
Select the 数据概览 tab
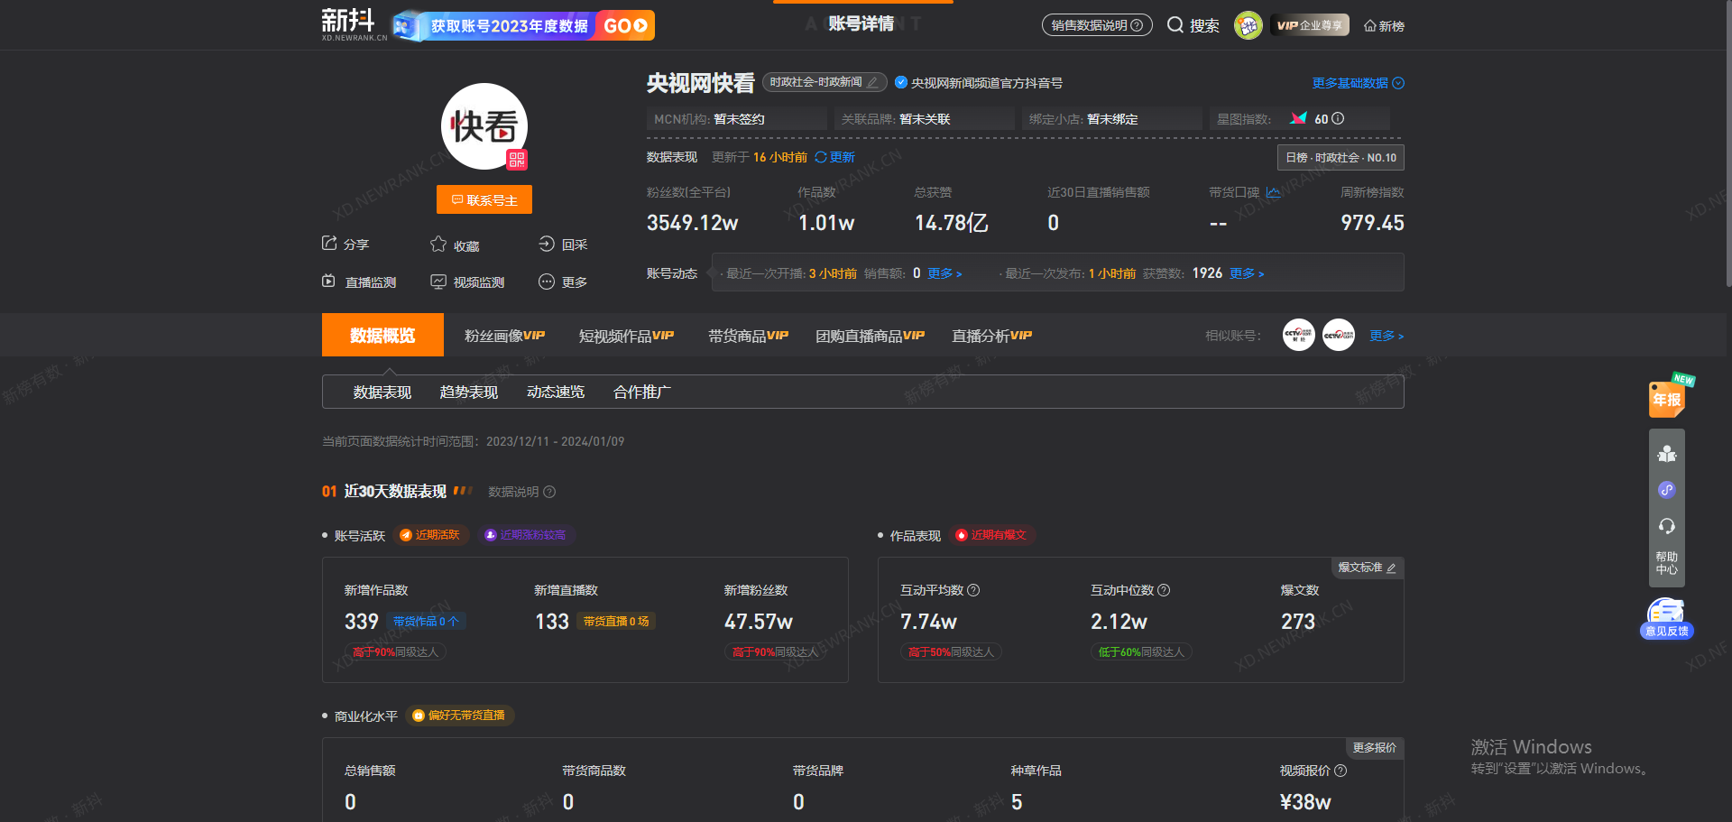pos(382,335)
